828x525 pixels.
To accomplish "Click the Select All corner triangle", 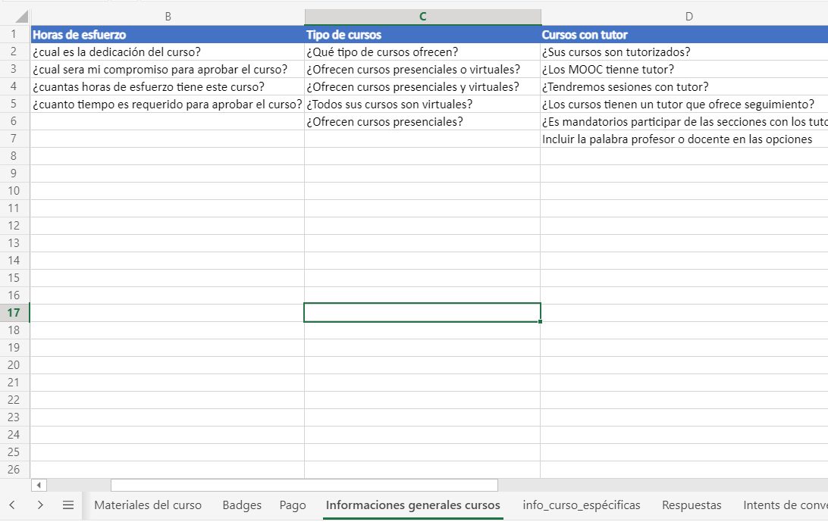I will [21, 17].
